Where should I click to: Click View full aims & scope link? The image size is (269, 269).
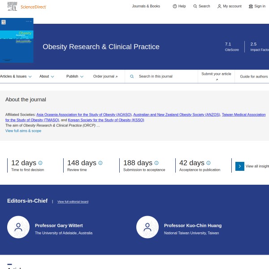23,131
